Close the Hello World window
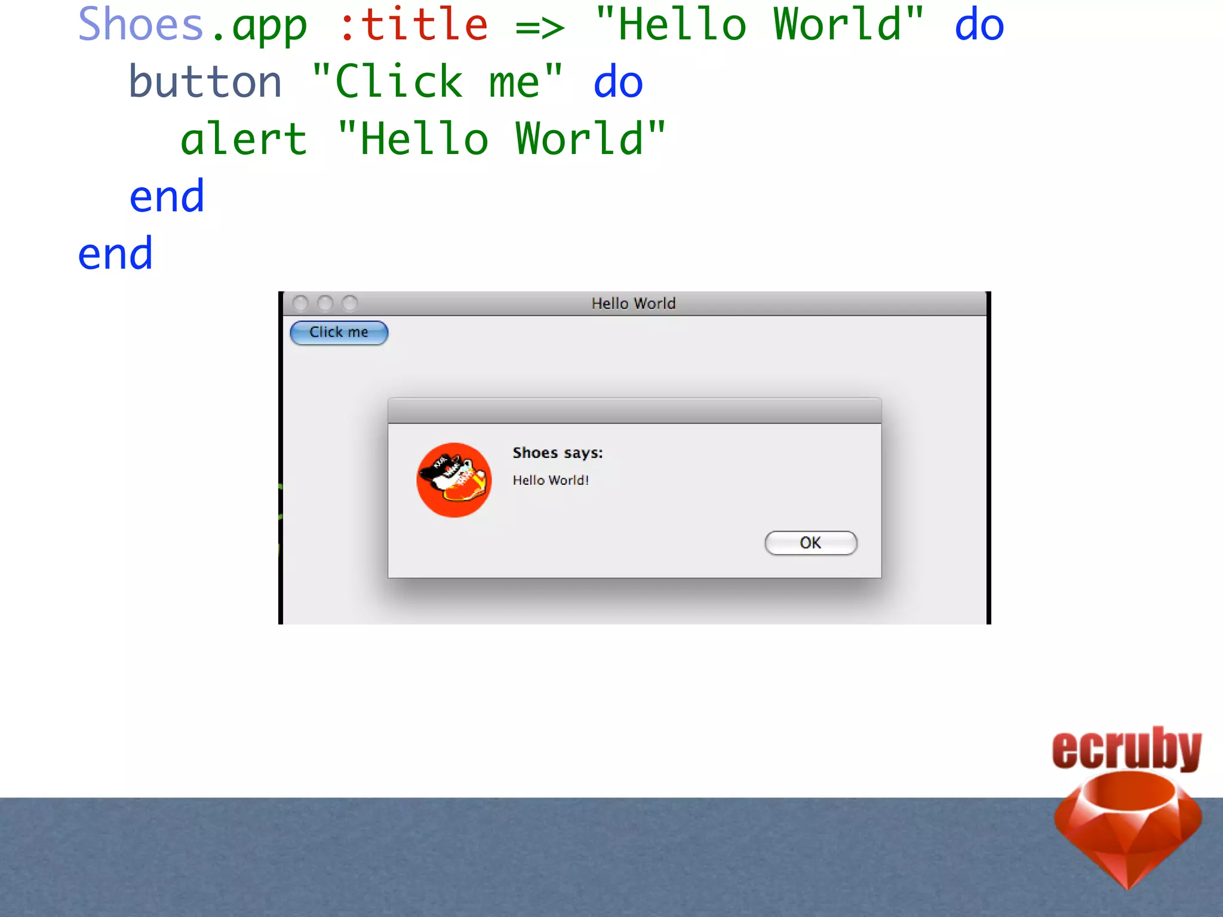The height and width of the screenshot is (917, 1223). point(300,303)
